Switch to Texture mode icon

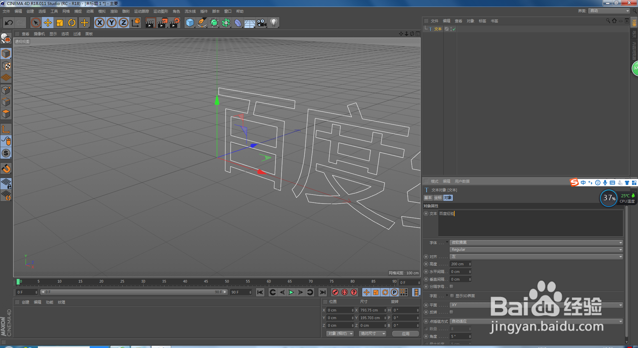pos(6,66)
